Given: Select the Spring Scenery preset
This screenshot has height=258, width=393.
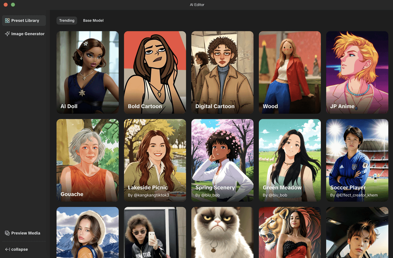Looking at the screenshot, I should (x=222, y=160).
